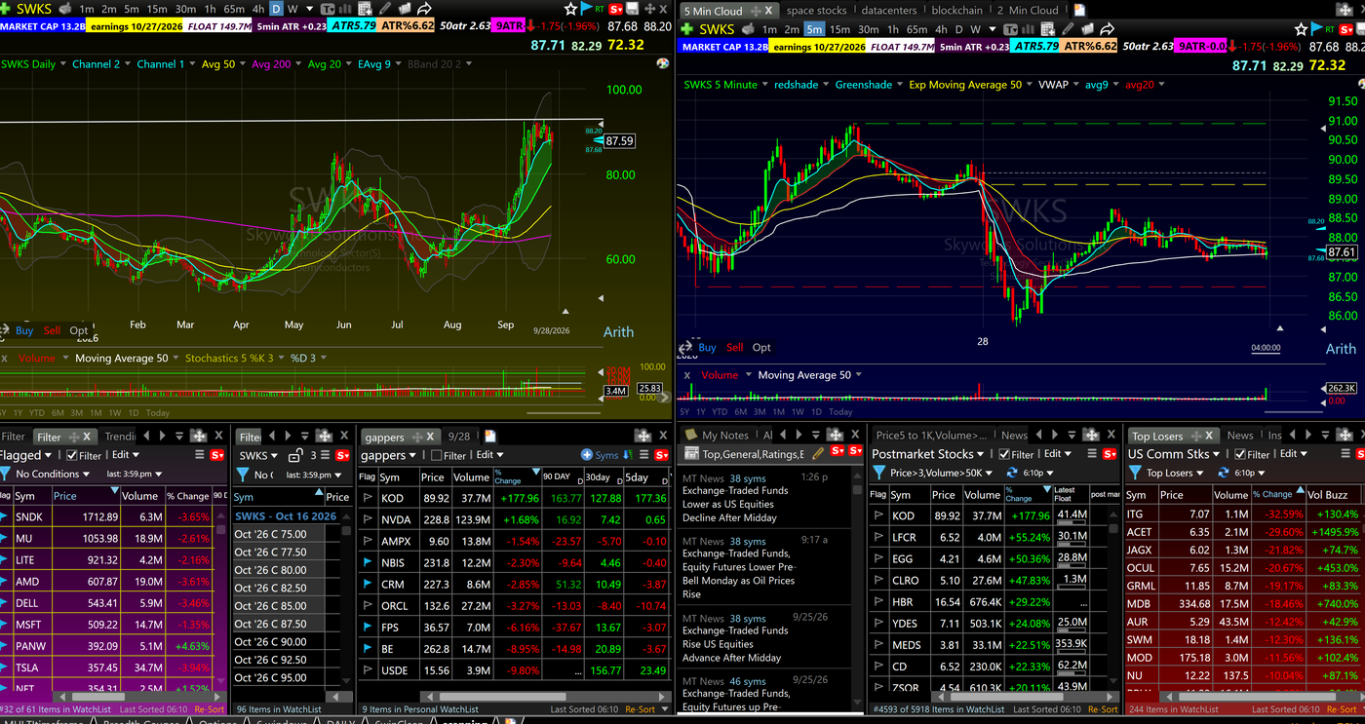1365x724 pixels.
Task: Click the Buy button on daily chart
Action: [x=24, y=330]
